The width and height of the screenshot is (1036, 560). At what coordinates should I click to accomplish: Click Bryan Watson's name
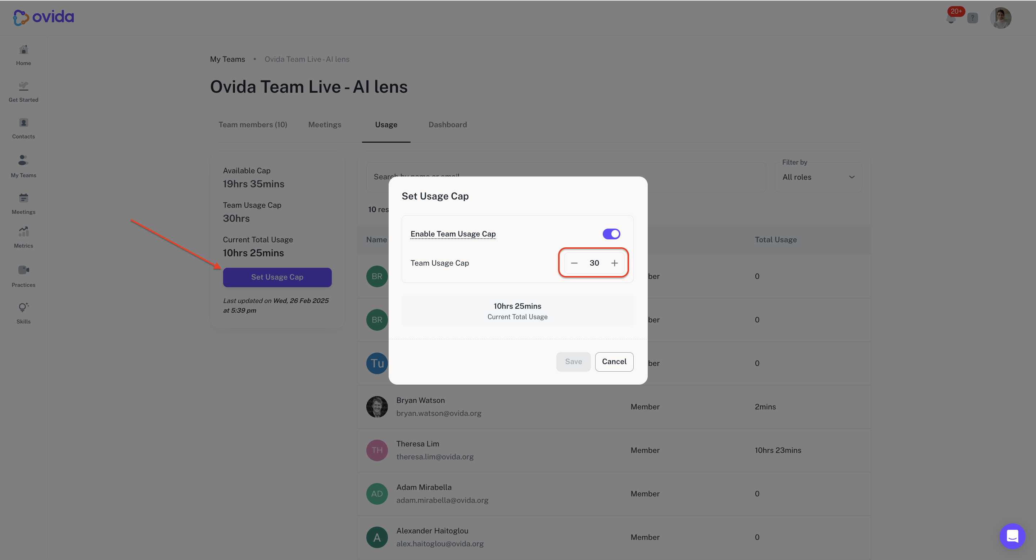[420, 400]
